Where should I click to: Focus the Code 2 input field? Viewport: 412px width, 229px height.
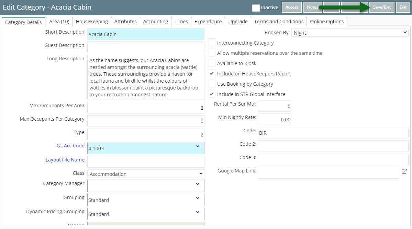click(333, 146)
